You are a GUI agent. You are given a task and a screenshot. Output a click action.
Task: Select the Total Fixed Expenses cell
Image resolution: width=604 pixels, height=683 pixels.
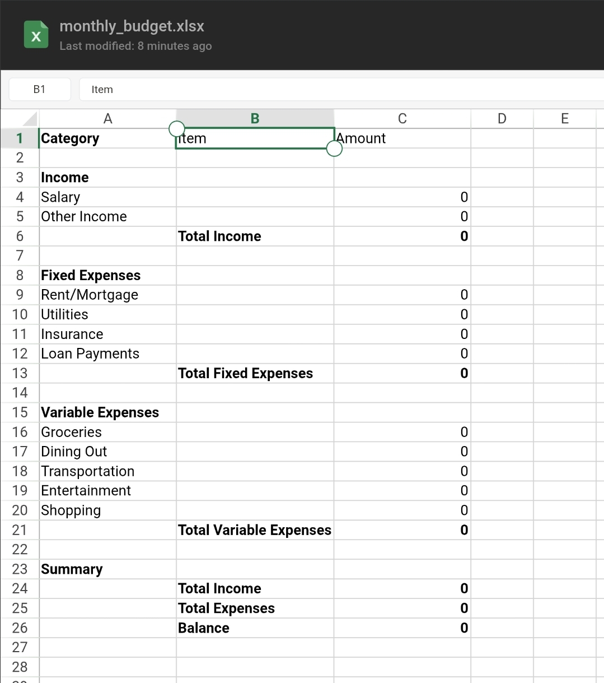255,373
